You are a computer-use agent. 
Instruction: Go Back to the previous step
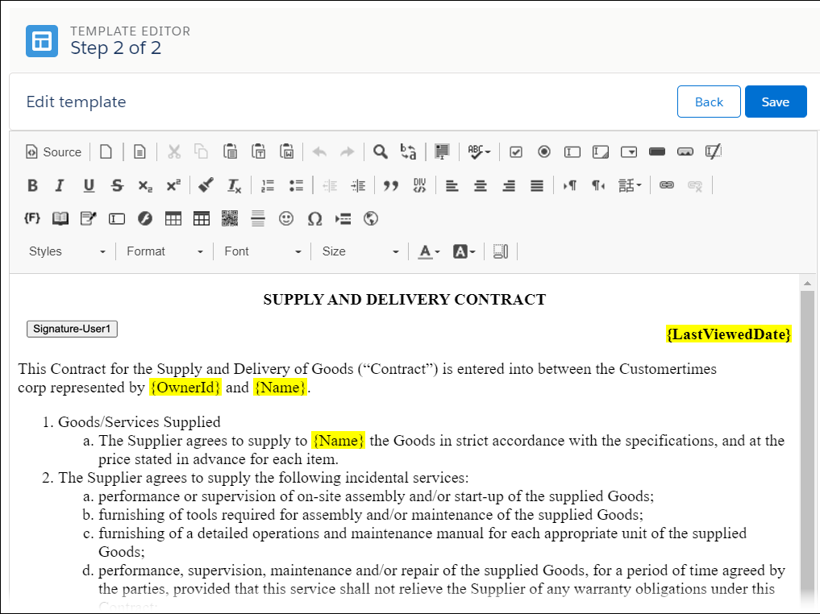pos(709,102)
